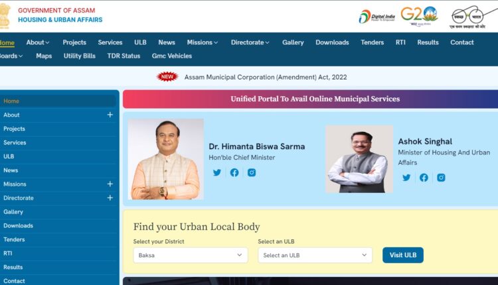Viewport: 498px width, 285px height.
Task: Open Assam Municipal Corporation Amendment Act link
Action: point(266,77)
